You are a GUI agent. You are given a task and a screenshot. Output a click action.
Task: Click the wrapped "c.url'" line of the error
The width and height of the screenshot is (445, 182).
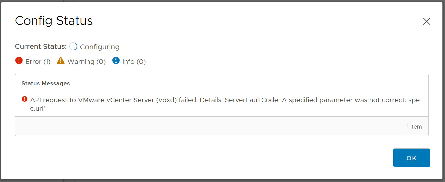point(37,108)
